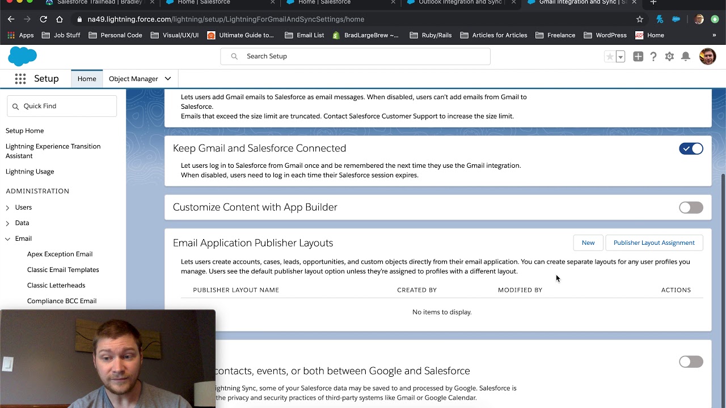Click the browser home icon
The height and width of the screenshot is (408, 726).
tap(60, 19)
